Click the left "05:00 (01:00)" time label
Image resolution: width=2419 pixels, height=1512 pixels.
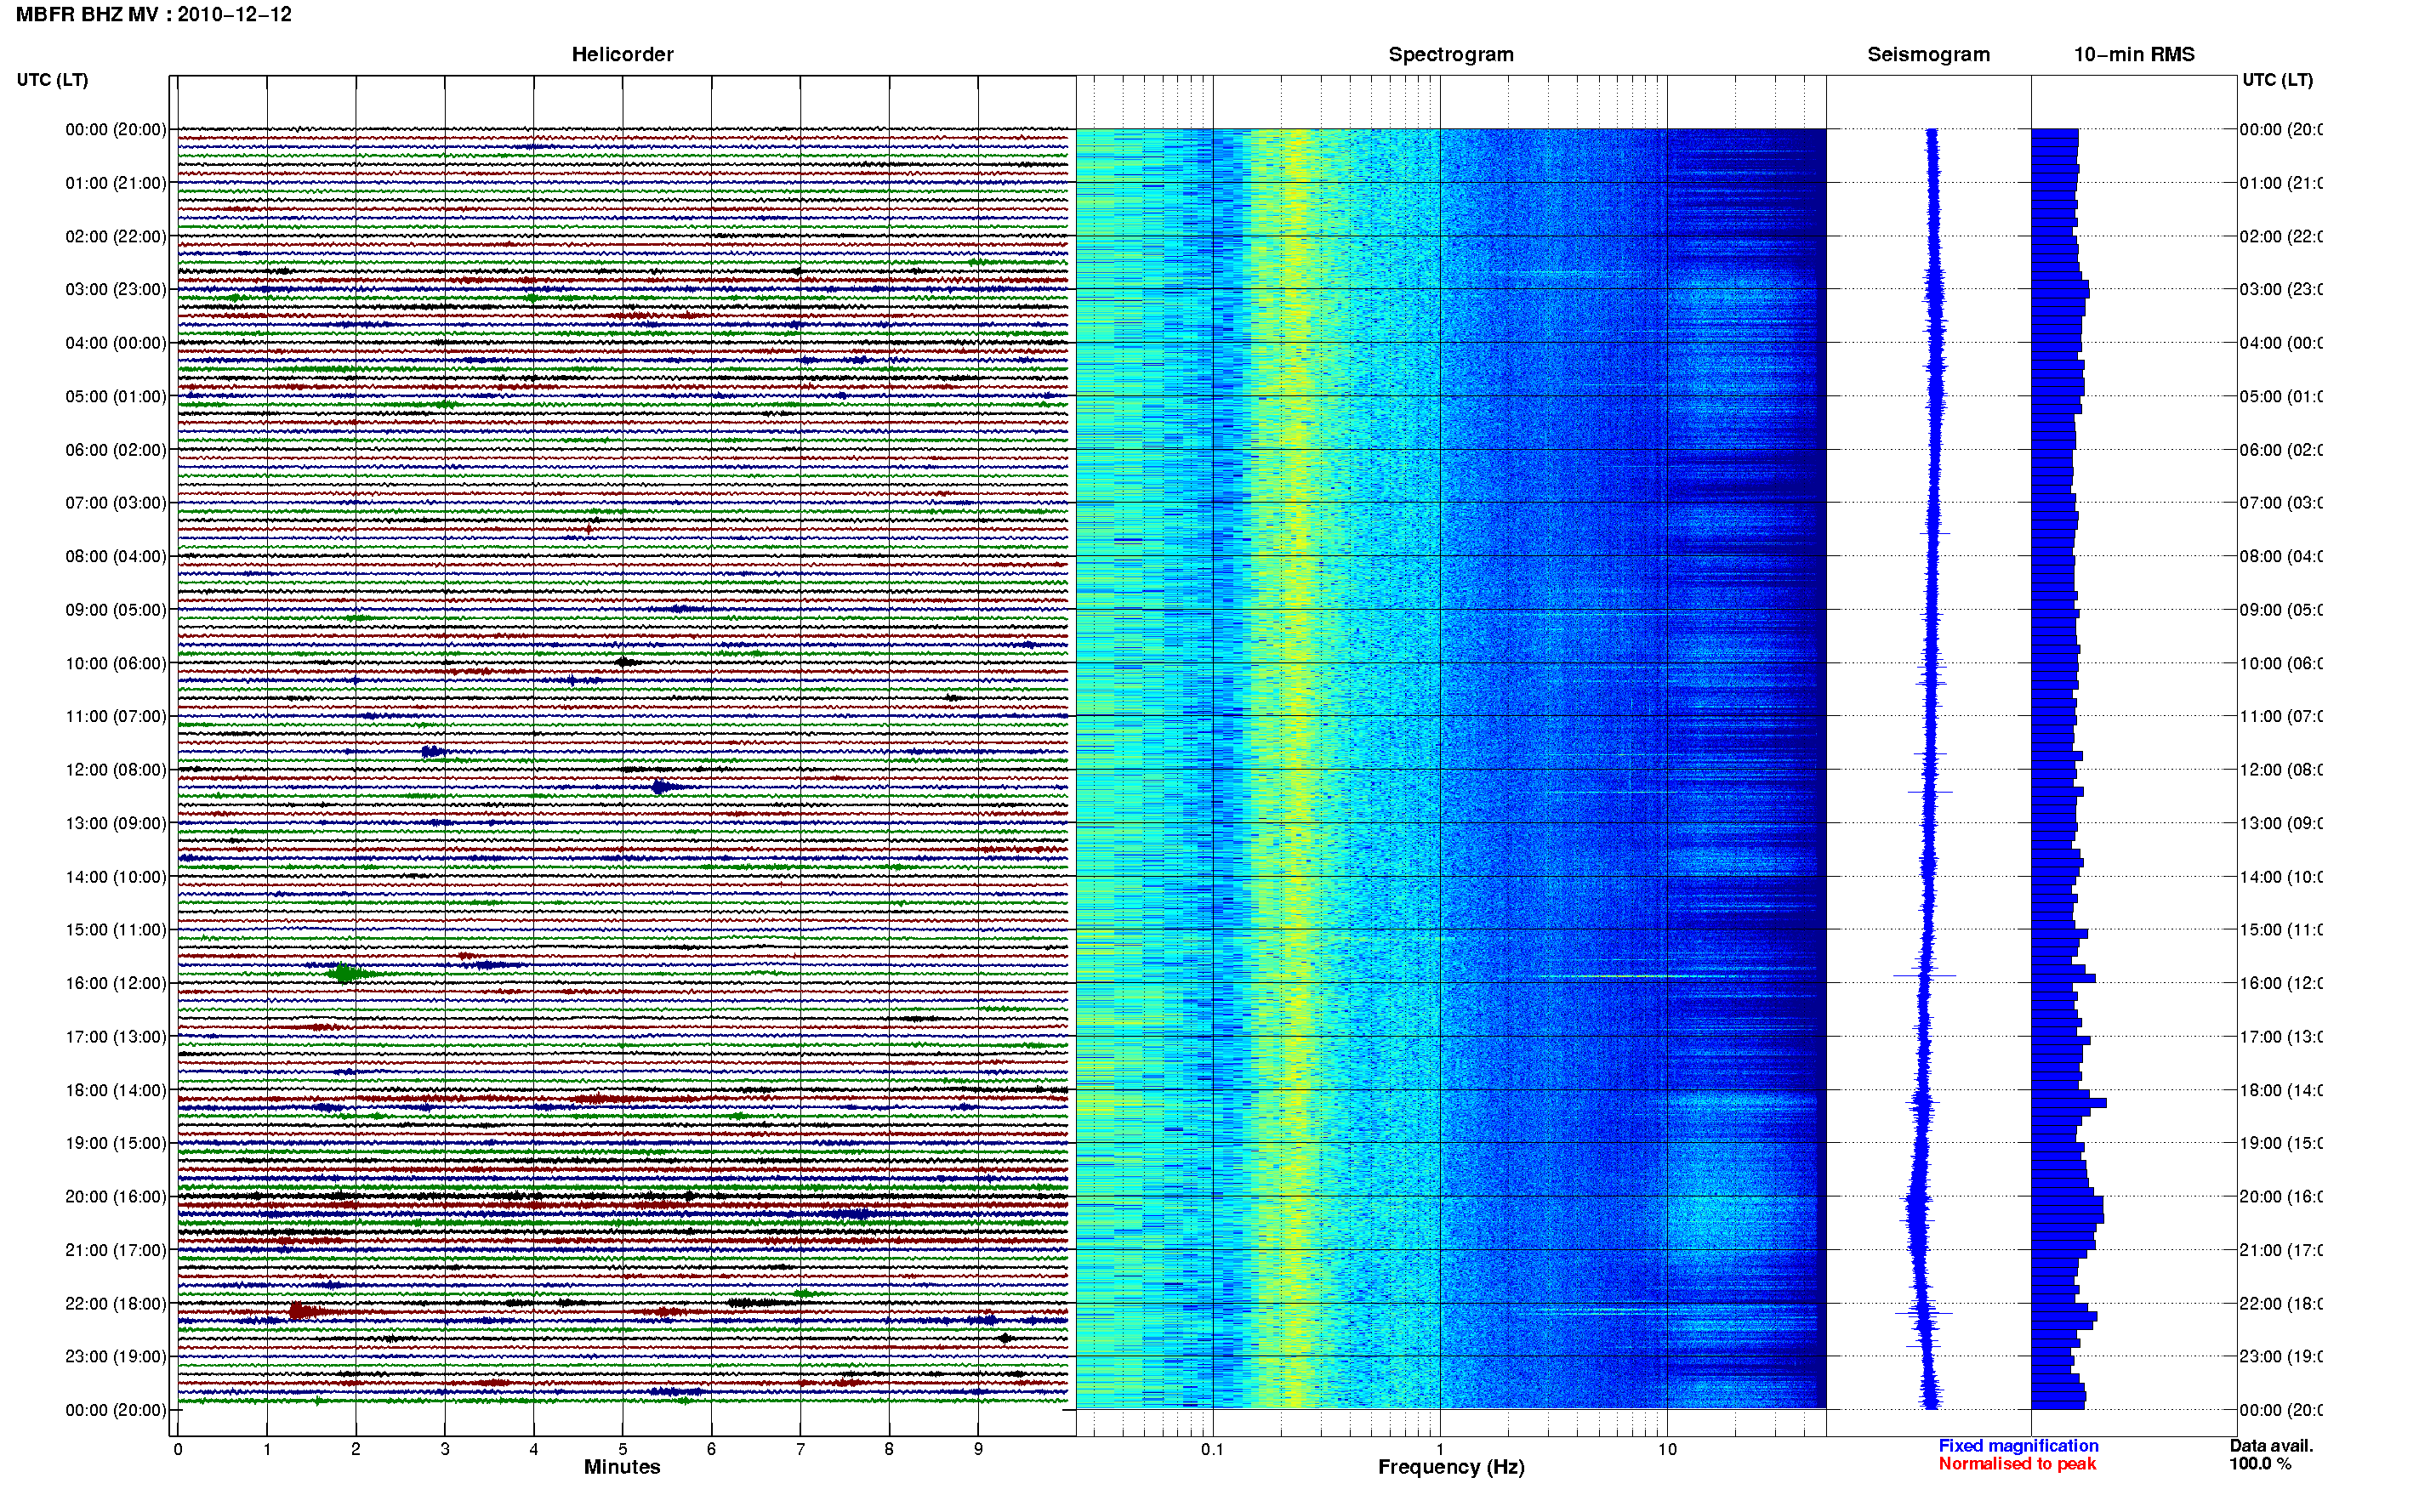(116, 397)
